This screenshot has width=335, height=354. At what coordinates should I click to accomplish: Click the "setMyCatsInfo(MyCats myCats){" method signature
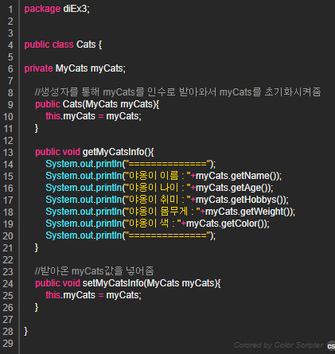click(151, 283)
